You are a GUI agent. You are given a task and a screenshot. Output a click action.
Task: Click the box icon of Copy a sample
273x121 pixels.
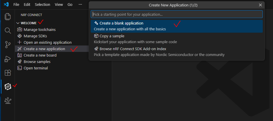tap(96, 36)
